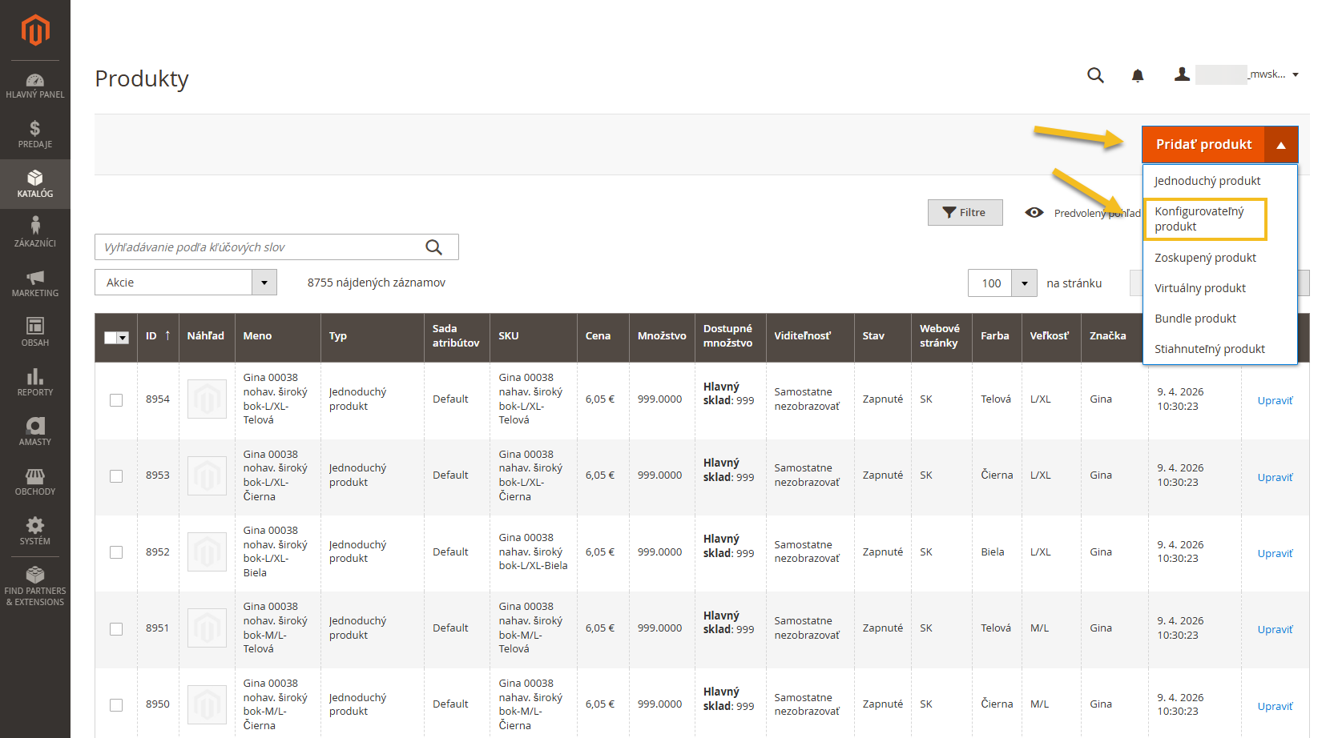This screenshot has height=738, width=1330.
Task: Focus the keyword search input field
Action: (260, 247)
